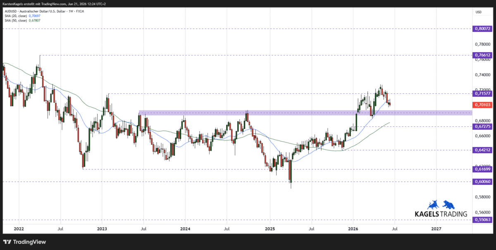Click the purple shaded resistance zone band

pyautogui.click(x=305, y=112)
